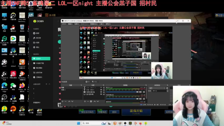Image resolution: width=224 pixels, height=126 pixels.
Task: Open the 守望先锋 Overwatch desktop icon
Action: tap(13, 16)
